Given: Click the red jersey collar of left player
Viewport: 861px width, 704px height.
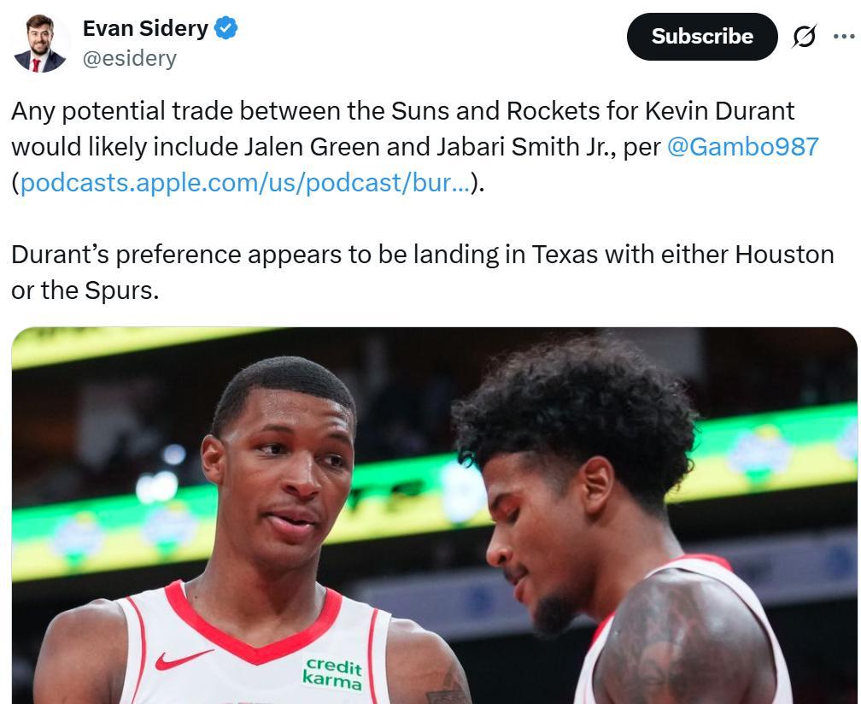Looking at the screenshot, I should (x=253, y=626).
